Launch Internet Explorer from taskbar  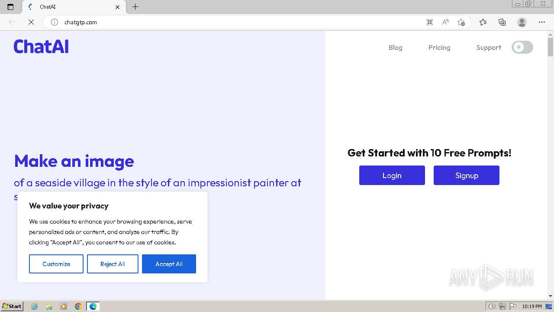pyautogui.click(x=35, y=306)
